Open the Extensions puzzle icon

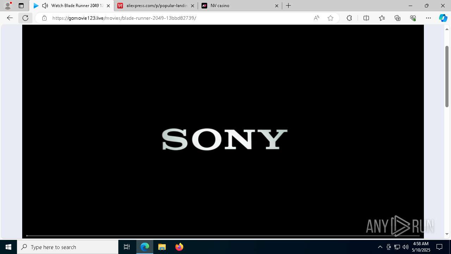tap(349, 18)
